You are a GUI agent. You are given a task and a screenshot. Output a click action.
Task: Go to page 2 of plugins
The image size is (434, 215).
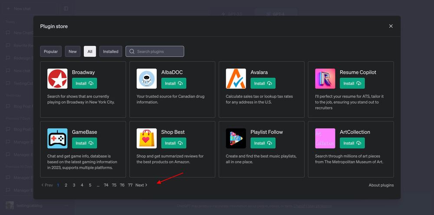point(66,185)
